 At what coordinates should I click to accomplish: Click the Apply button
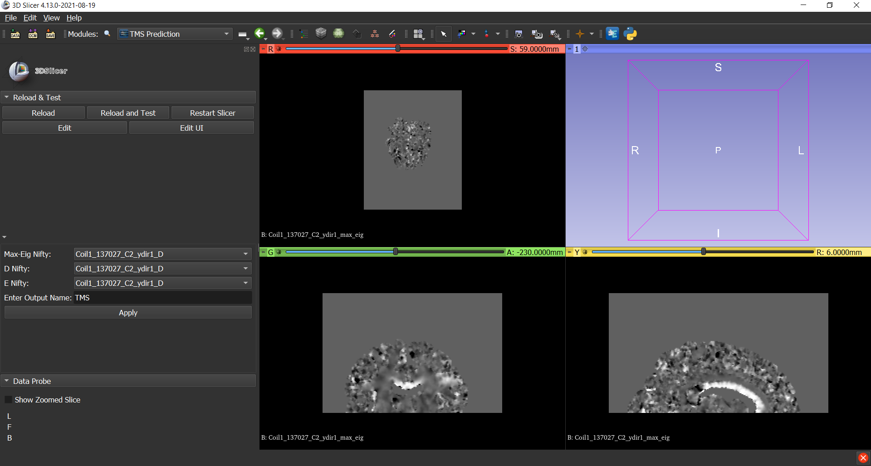coord(128,313)
